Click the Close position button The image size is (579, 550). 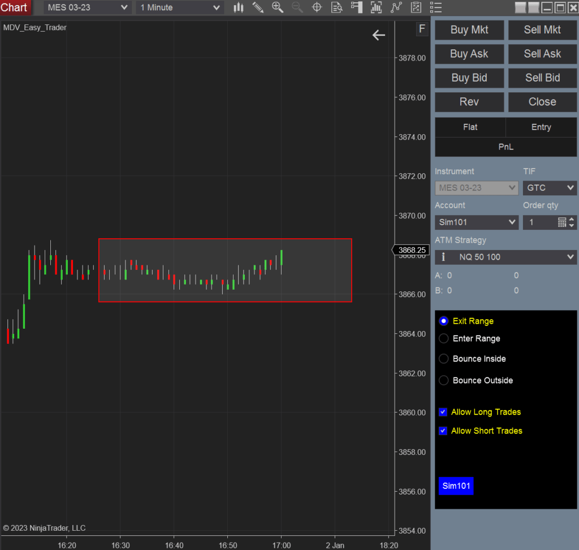pyautogui.click(x=542, y=102)
